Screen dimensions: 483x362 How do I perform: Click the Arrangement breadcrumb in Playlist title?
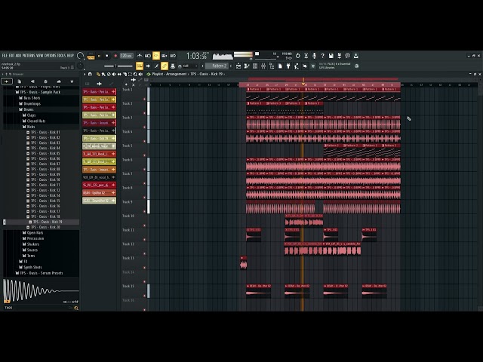coord(176,74)
